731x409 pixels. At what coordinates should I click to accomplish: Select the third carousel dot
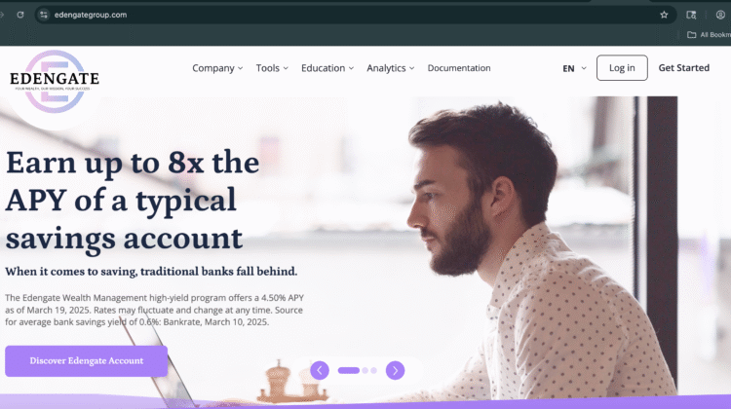[x=374, y=370]
